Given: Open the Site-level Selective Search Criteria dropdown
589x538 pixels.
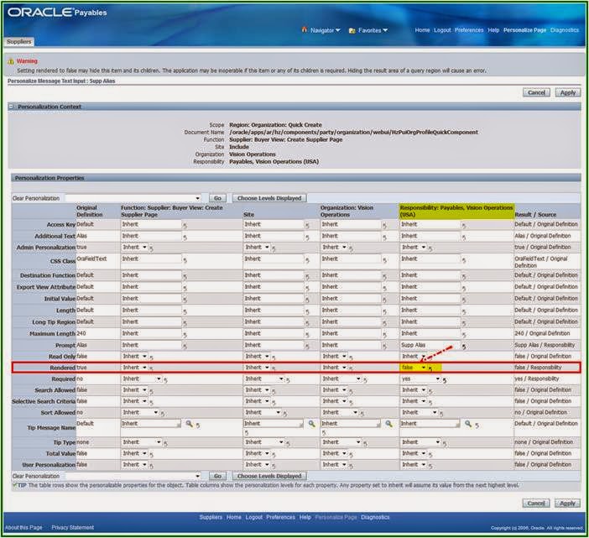Looking at the screenshot, I should click(x=258, y=401).
